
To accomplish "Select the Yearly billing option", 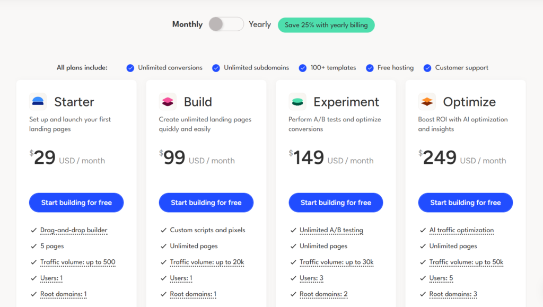I will pyautogui.click(x=260, y=24).
